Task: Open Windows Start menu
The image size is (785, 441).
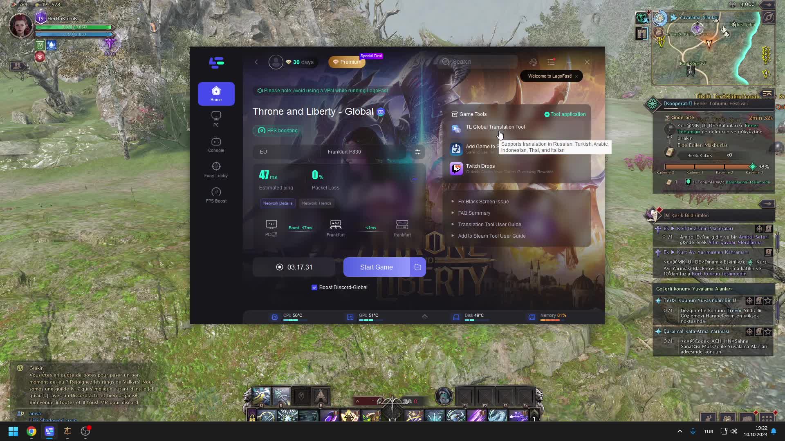Action: click(13, 431)
